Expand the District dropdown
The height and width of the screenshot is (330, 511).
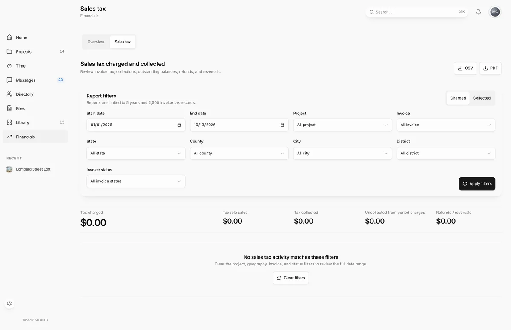[x=446, y=153]
